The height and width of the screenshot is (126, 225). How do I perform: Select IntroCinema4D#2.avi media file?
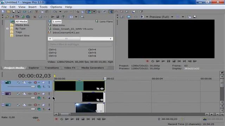pyautogui.click(x=66, y=33)
